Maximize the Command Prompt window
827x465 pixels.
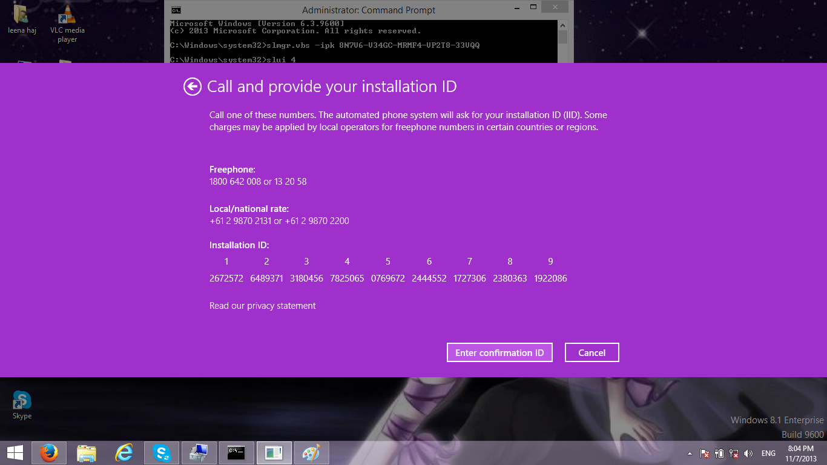[533, 8]
